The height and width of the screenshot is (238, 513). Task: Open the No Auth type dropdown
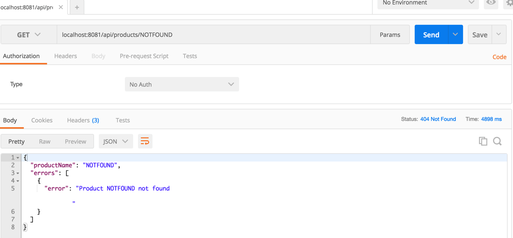pos(182,84)
